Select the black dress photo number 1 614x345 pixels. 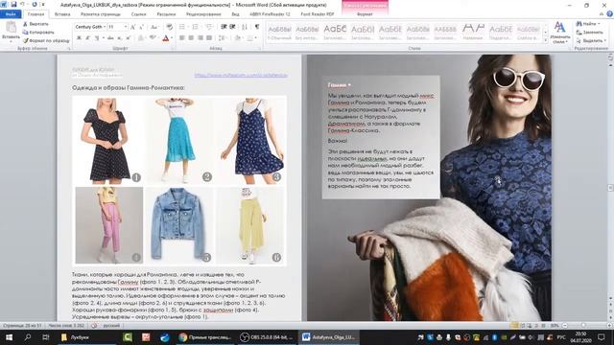click(108, 141)
